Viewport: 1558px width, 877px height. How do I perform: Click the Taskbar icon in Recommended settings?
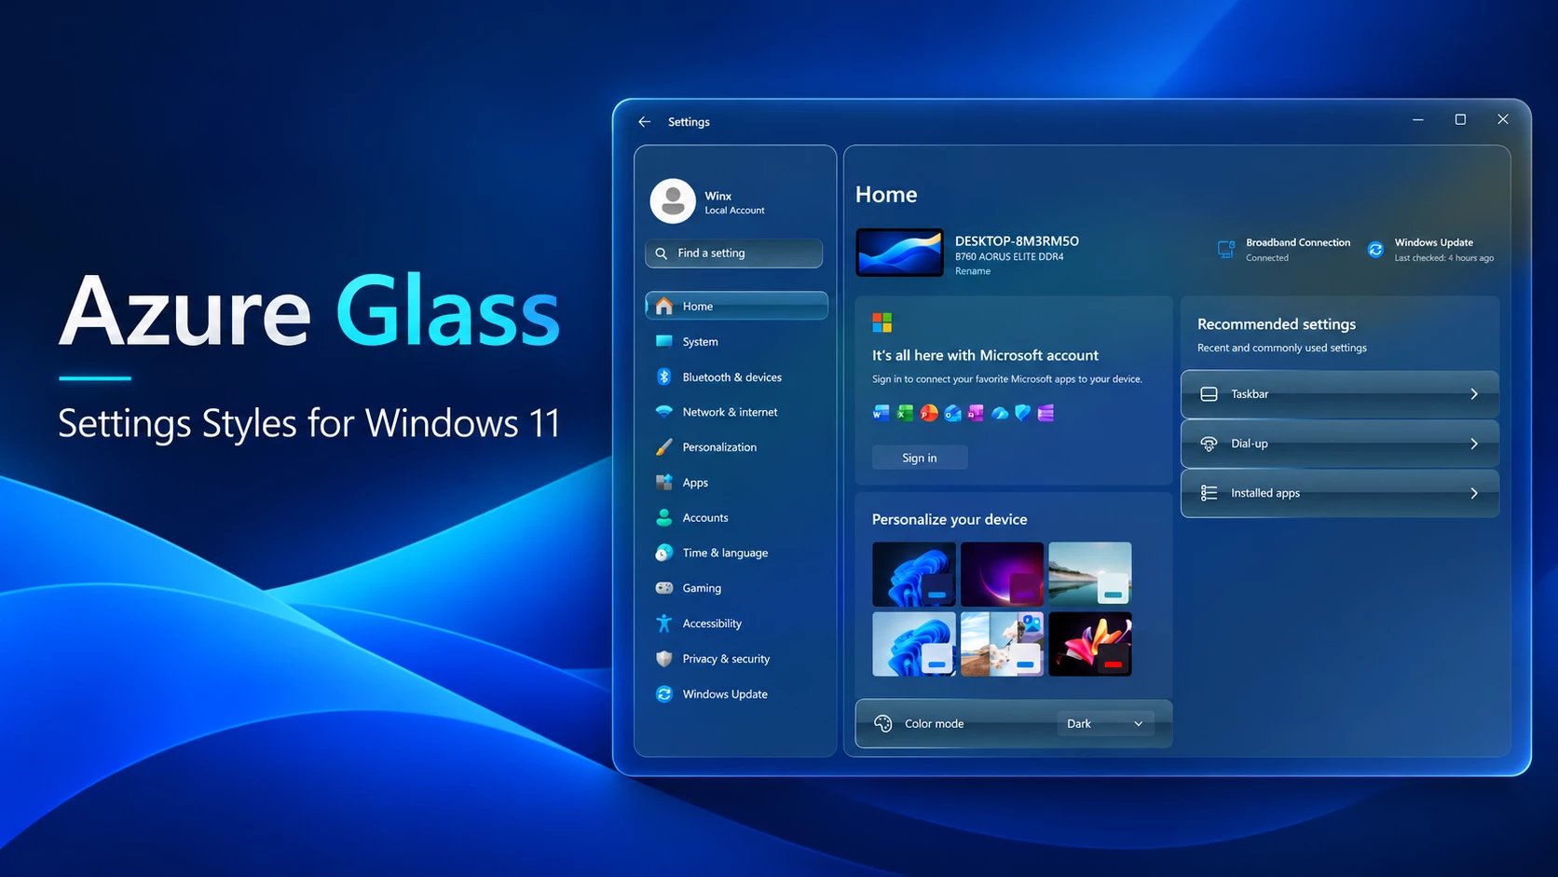[x=1209, y=394]
